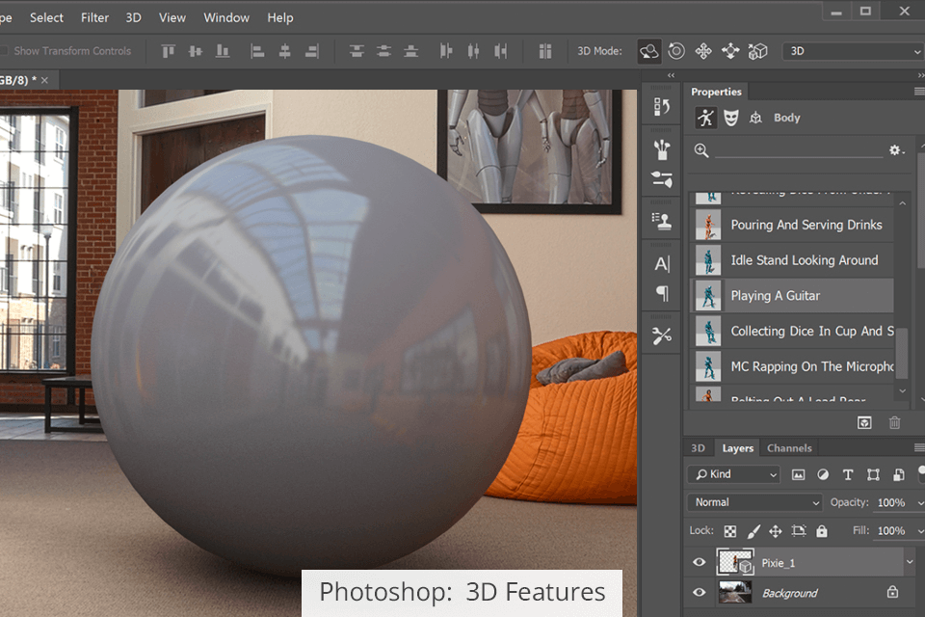Toggle smart object filter icon

tap(898, 474)
